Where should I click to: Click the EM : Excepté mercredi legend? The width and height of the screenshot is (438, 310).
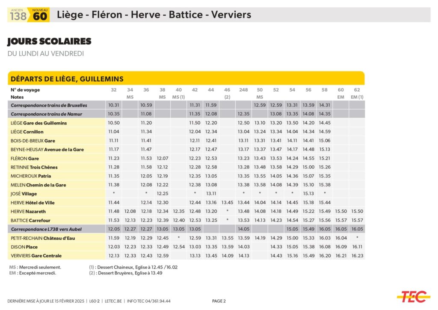33,273
